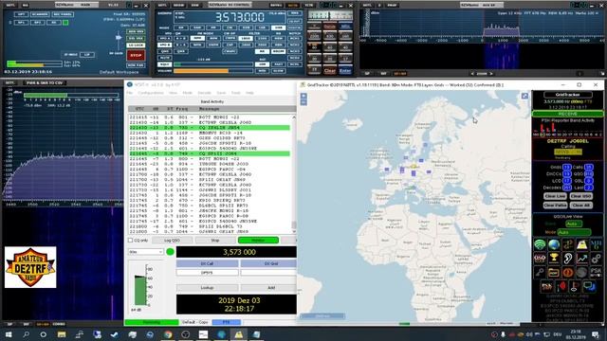The image size is (607, 341).
Task: Click the 3.573.000 frequency display in RX Control
Action: coord(240,17)
